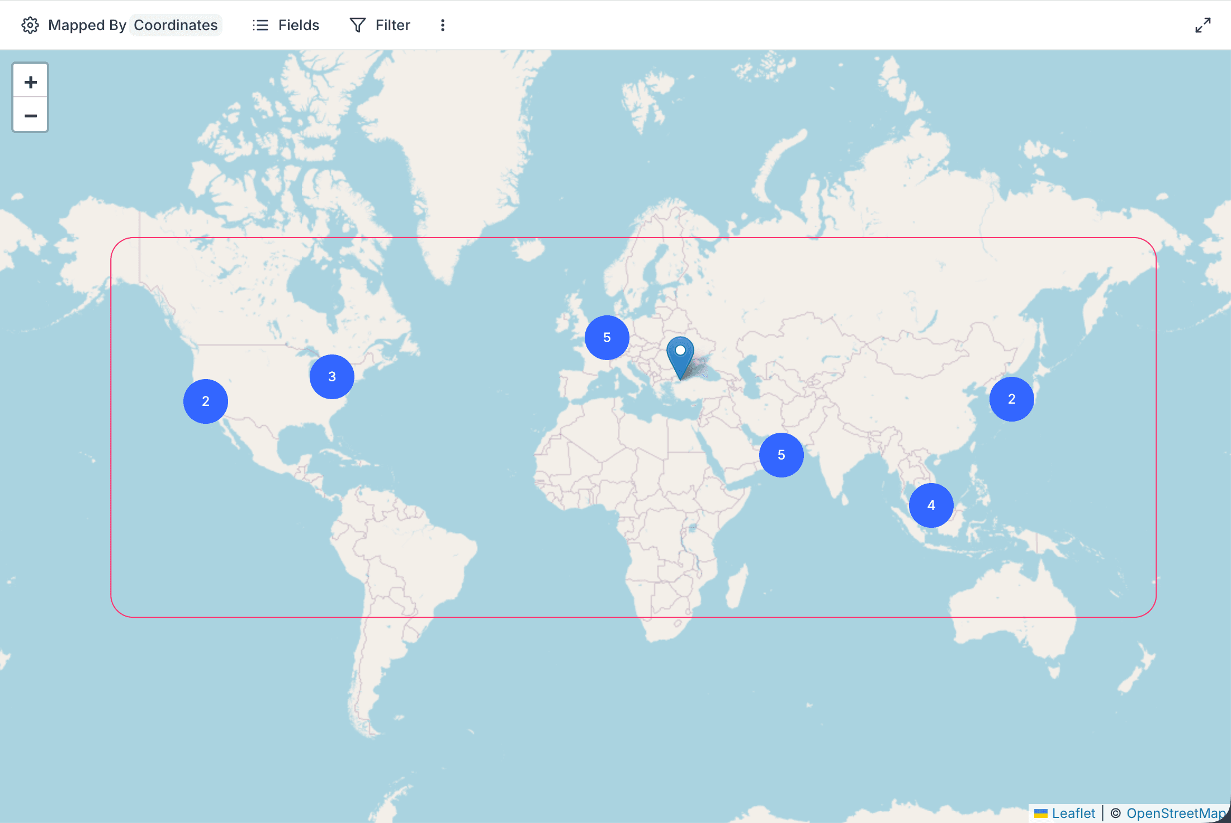The height and width of the screenshot is (823, 1231).
Task: Open the map settings gear icon
Action: click(x=31, y=25)
